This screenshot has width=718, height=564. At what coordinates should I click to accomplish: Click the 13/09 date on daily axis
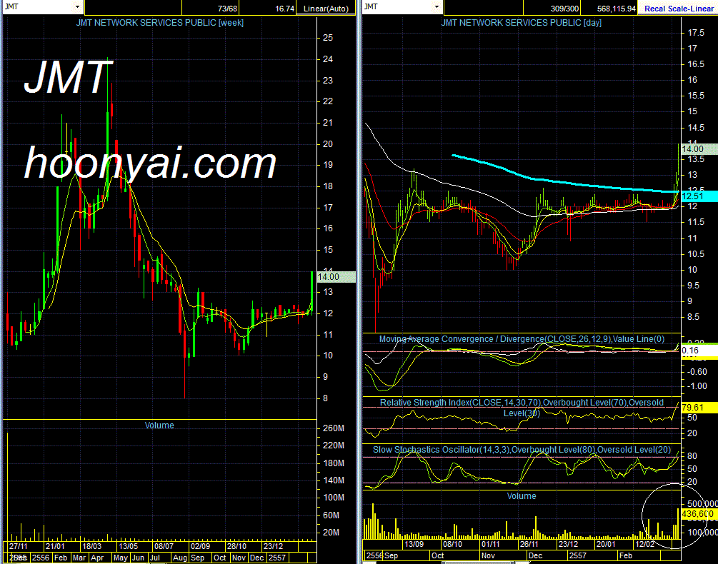[x=414, y=544]
